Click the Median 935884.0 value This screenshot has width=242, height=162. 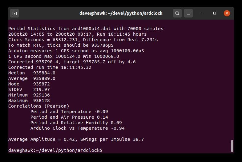[x=44, y=73]
